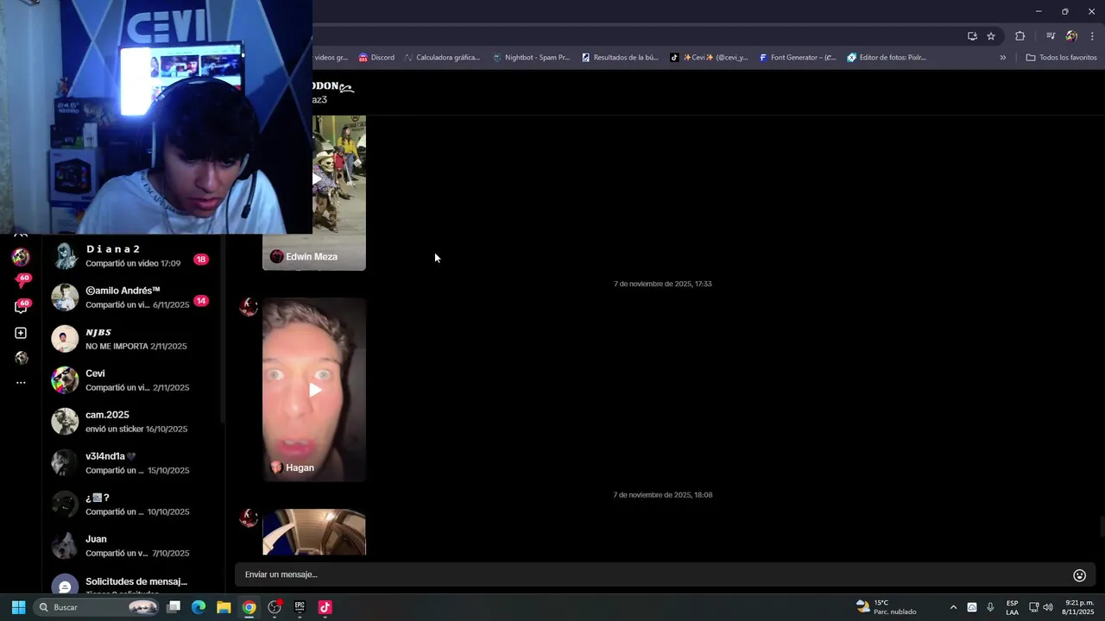This screenshot has height=621, width=1105.
Task: Open the NJBS conversation
Action: [133, 339]
